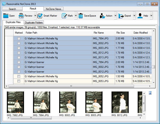Activate the Smart Marker checkmark icon

point(40,16)
